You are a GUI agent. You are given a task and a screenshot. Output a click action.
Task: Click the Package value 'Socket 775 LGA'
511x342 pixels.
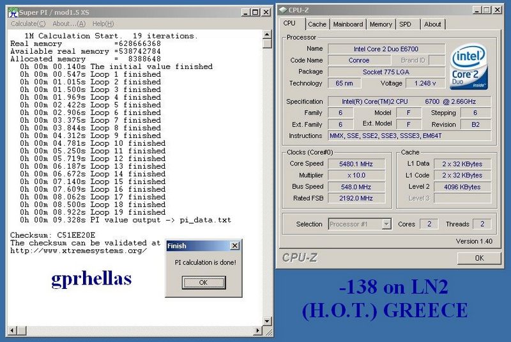coord(386,72)
